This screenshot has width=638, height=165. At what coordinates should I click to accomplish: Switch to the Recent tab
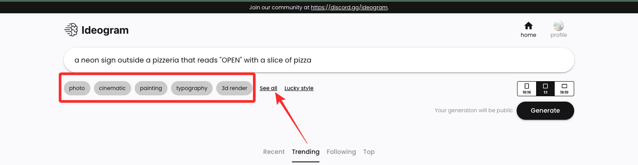pos(274,152)
